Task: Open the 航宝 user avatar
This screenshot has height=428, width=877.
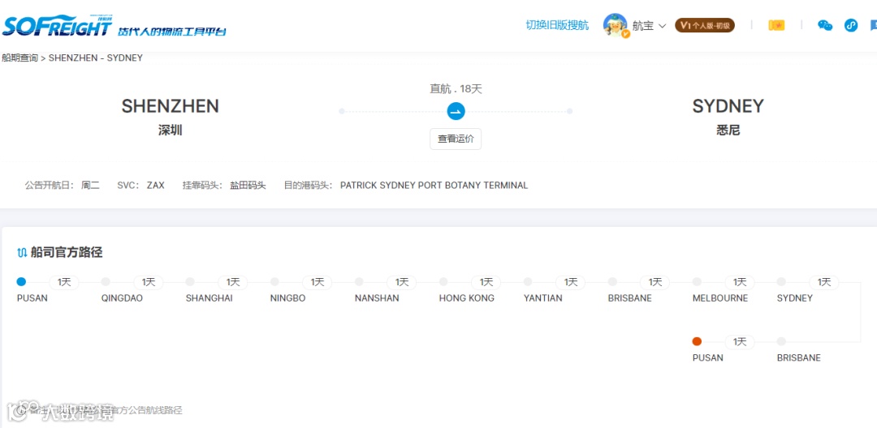Action: [616, 25]
